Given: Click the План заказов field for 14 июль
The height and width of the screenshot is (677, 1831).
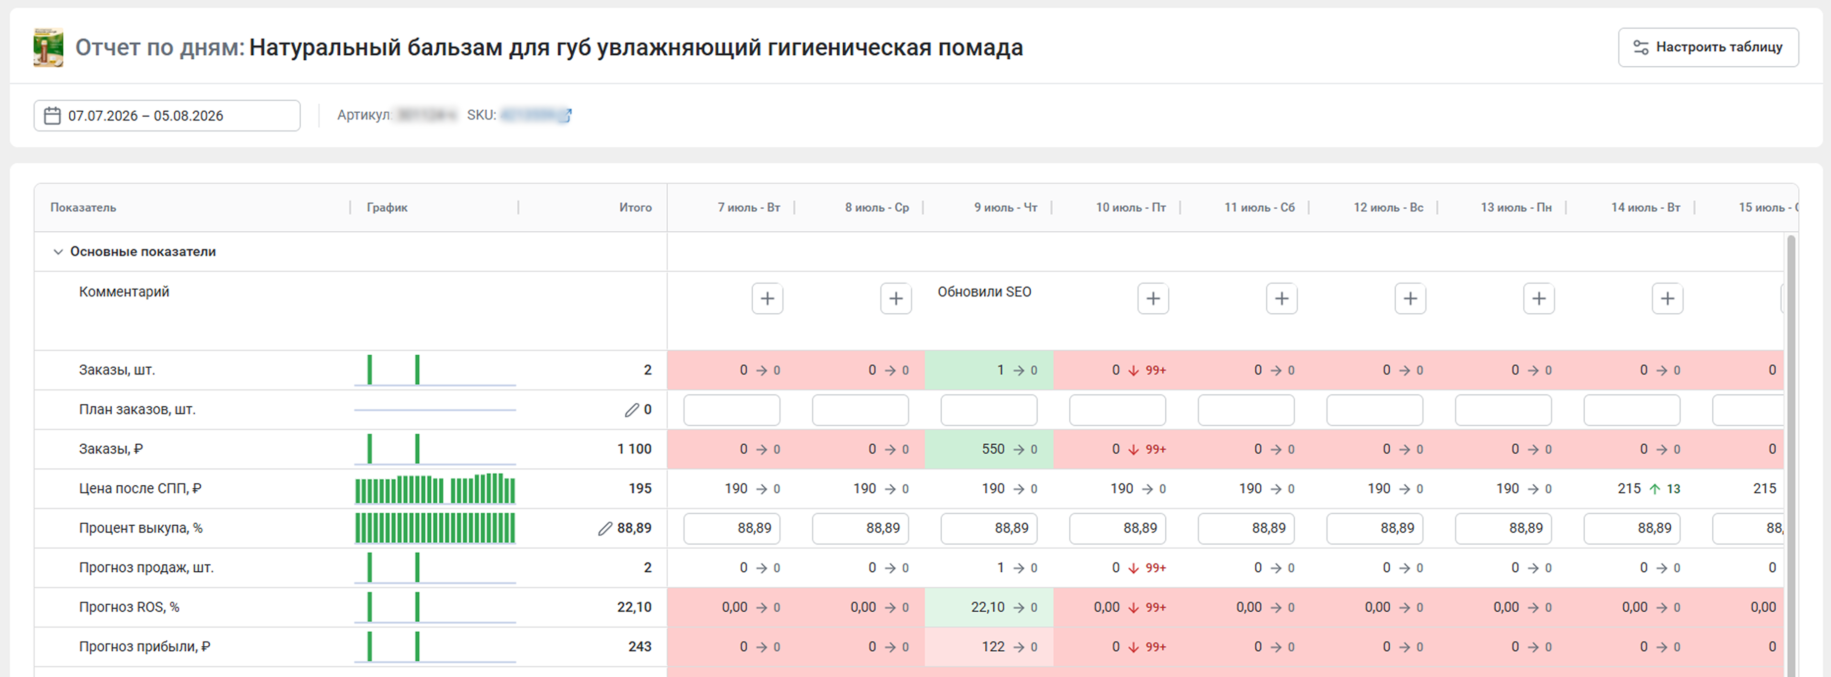Looking at the screenshot, I should [x=1632, y=410].
